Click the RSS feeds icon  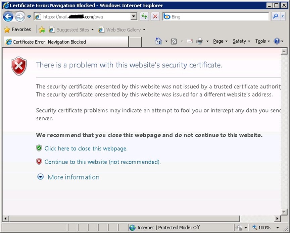174,41
